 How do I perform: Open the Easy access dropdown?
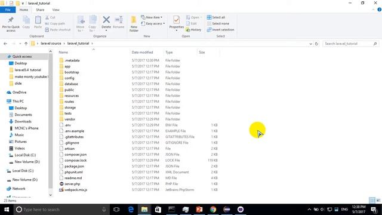153,24
